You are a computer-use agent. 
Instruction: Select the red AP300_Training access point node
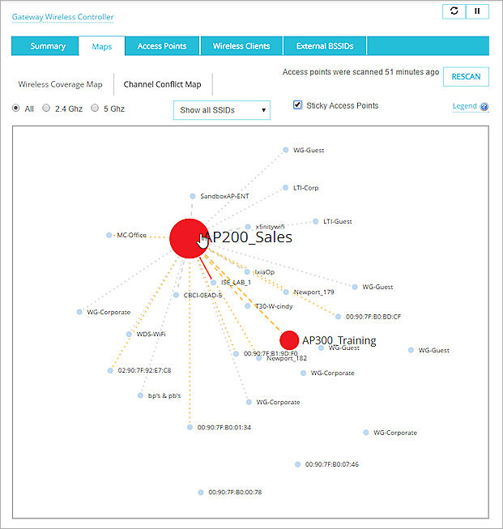pos(288,340)
